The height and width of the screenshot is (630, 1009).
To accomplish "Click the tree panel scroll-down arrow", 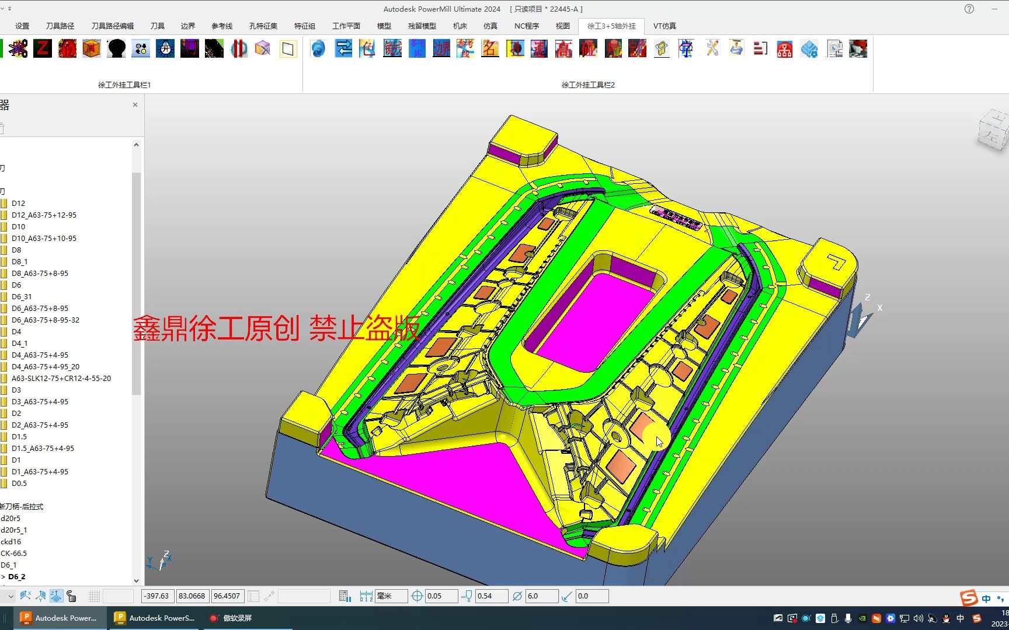I will point(136,580).
